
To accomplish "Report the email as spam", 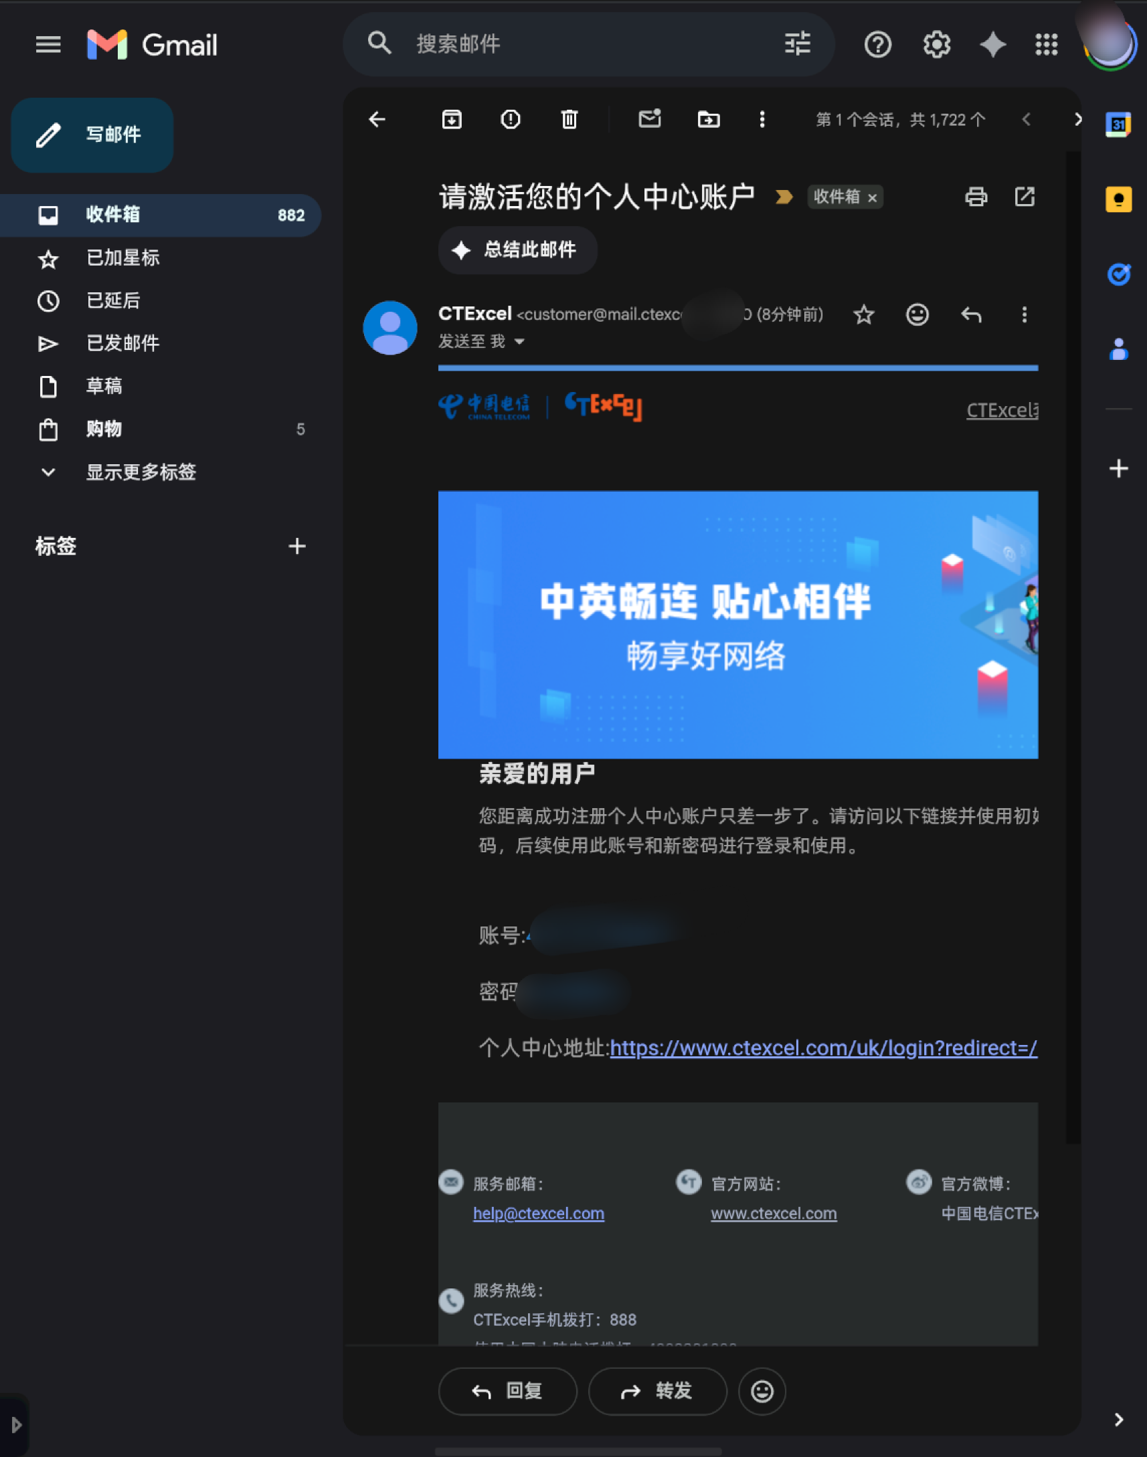I will tap(510, 120).
